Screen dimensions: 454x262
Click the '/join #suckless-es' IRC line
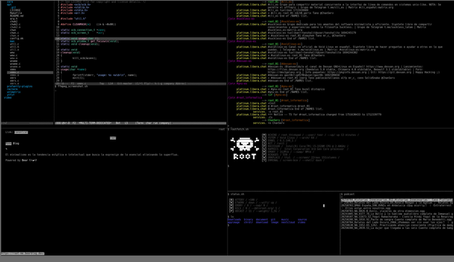tap(241, 19)
